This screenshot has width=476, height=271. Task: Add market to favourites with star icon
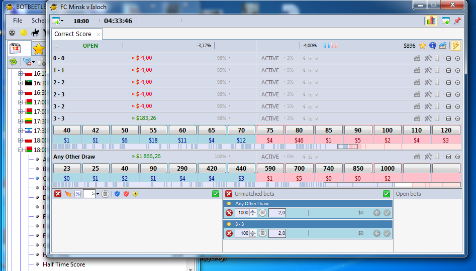pyautogui.click(x=423, y=46)
